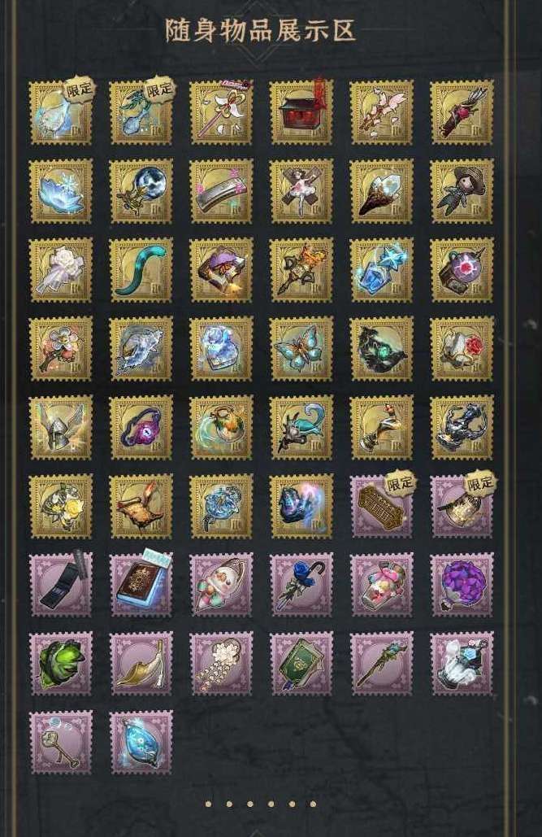Click the 随身物品展示区 header title

pos(260,30)
